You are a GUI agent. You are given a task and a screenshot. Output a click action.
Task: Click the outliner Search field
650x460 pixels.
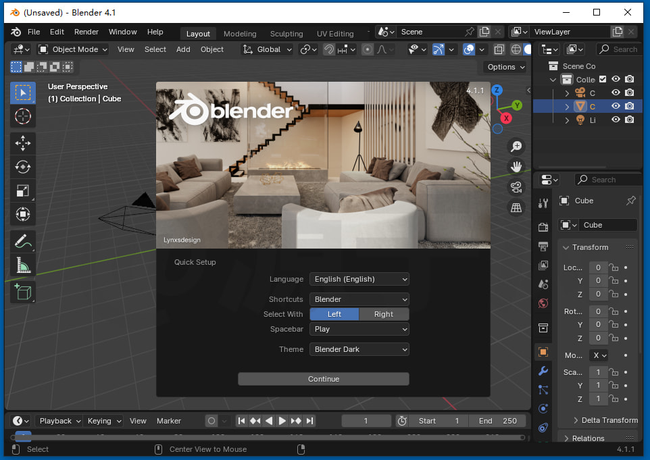[x=620, y=49]
